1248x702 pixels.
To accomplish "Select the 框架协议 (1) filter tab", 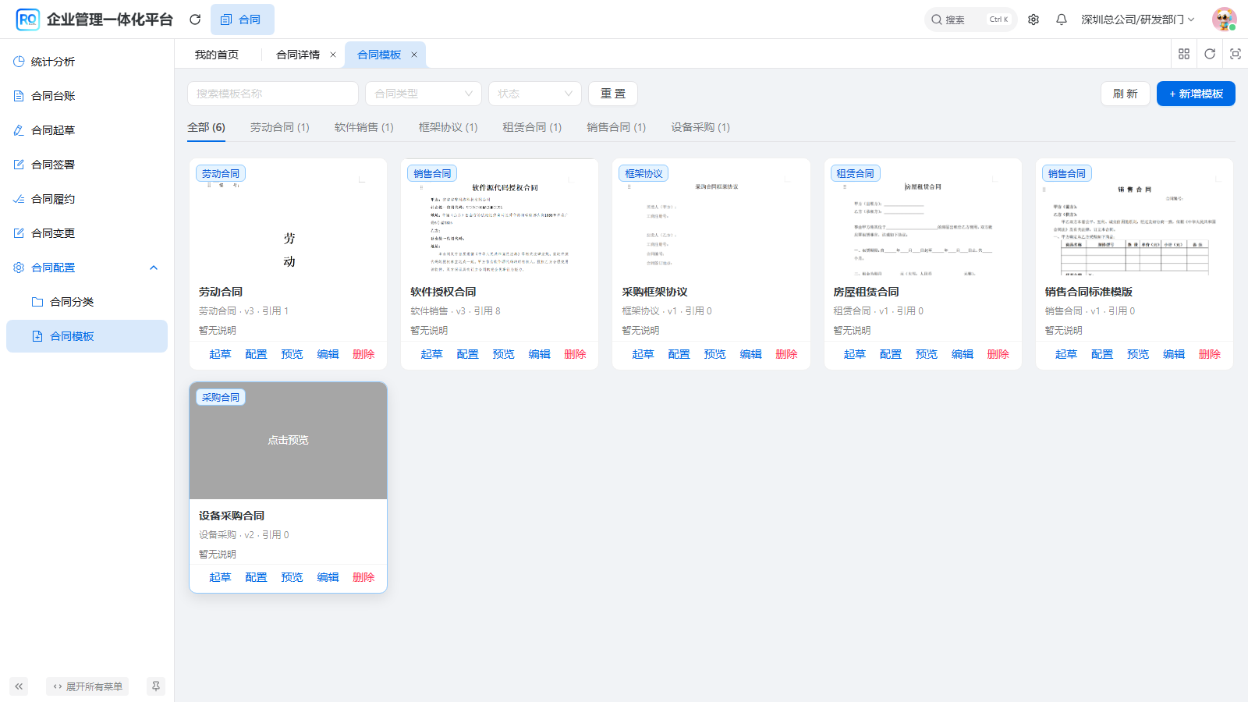I will (x=448, y=127).
